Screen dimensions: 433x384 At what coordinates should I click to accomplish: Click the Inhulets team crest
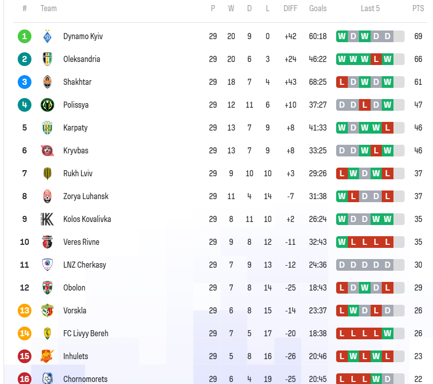47,356
